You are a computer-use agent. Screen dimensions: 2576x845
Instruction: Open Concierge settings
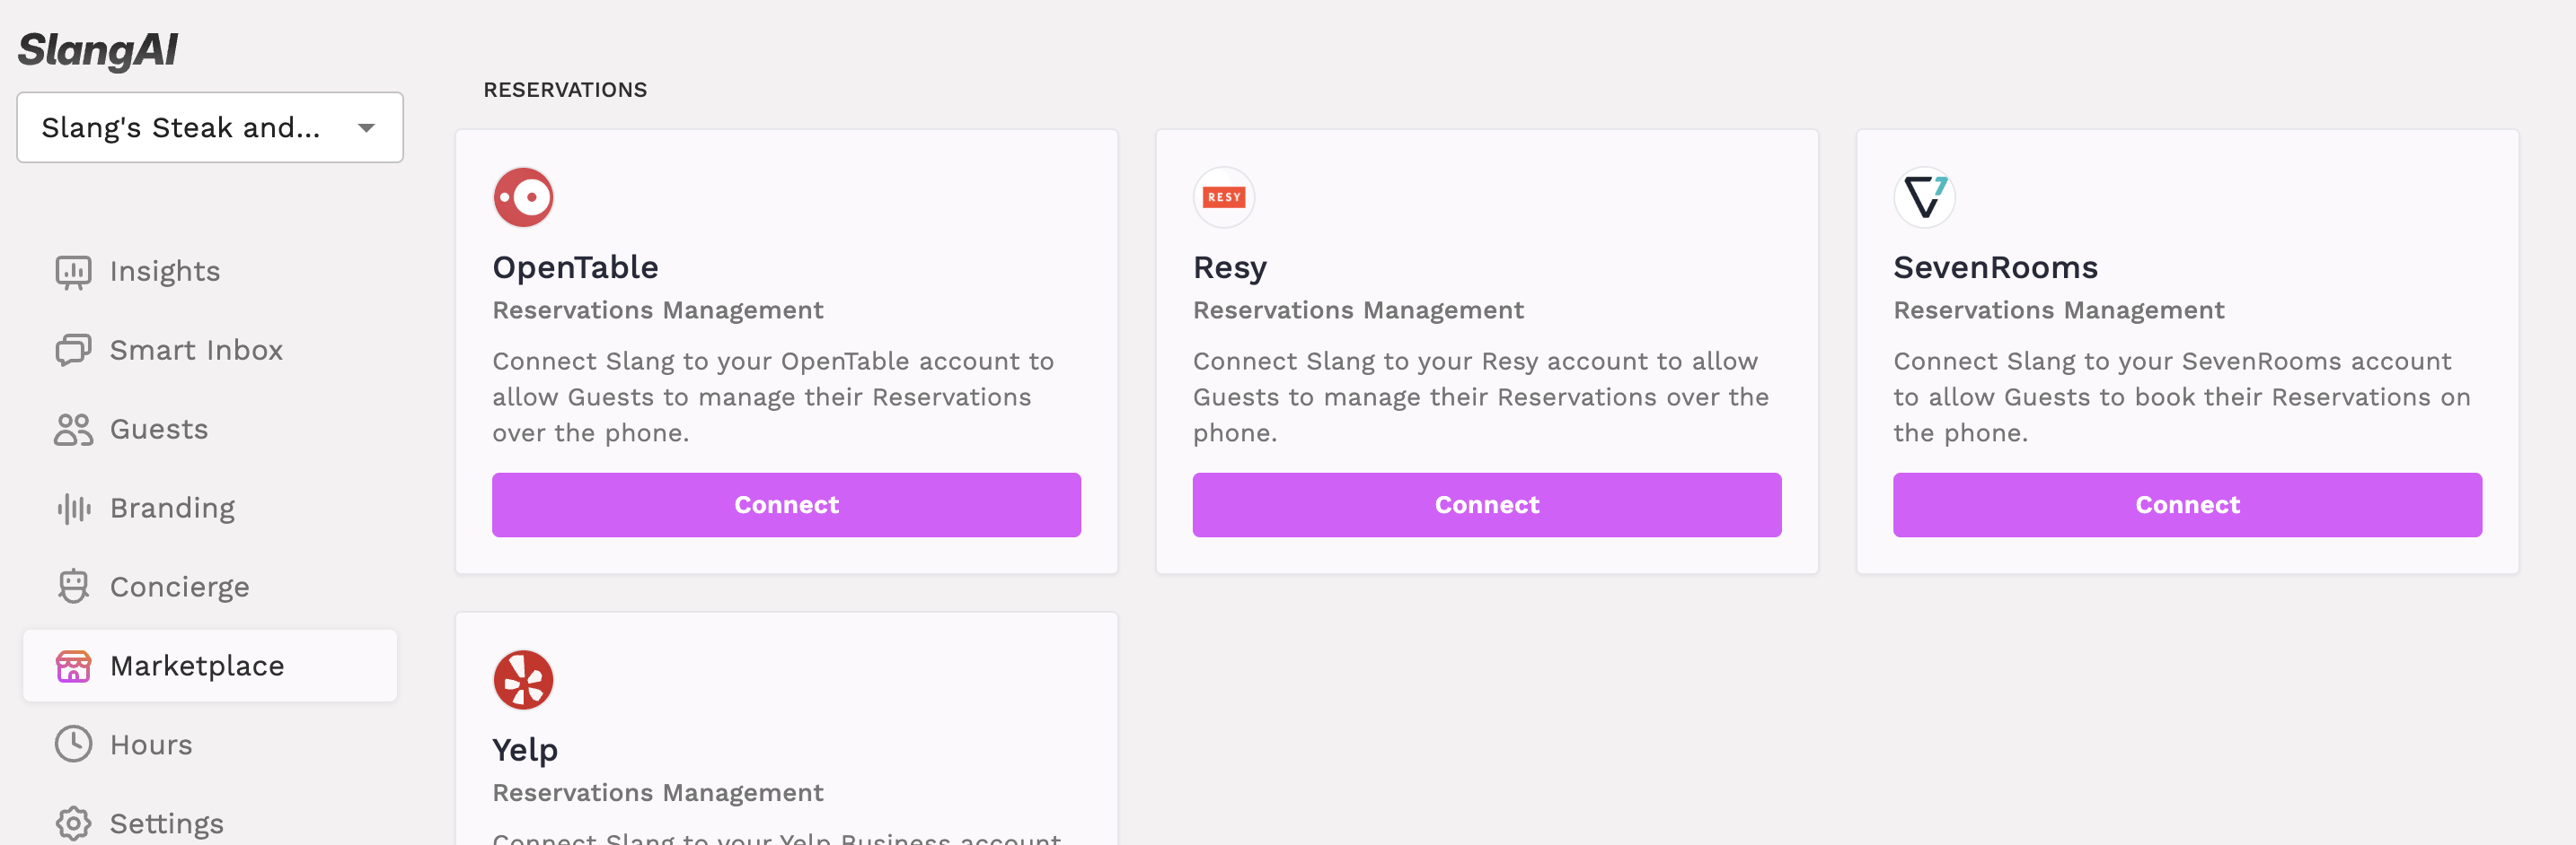click(x=179, y=588)
